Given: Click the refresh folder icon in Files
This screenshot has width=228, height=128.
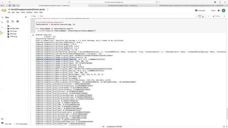Looking at the screenshot, I should [x=13, y=21].
